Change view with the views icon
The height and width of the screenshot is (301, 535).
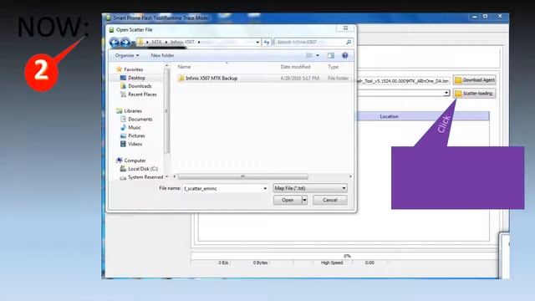pyautogui.click(x=309, y=55)
